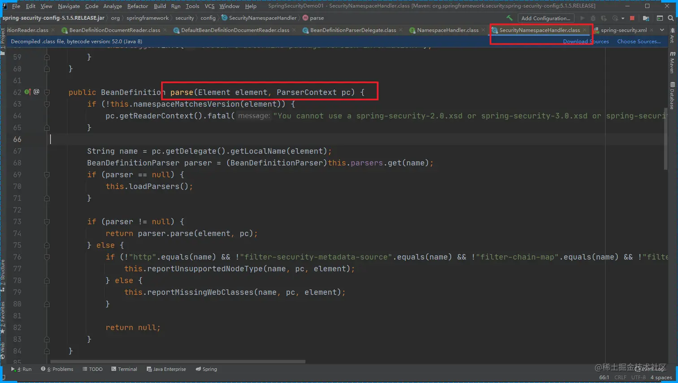Close the spring-security.xml tab
The width and height of the screenshot is (678, 383).
pyautogui.click(x=652, y=30)
